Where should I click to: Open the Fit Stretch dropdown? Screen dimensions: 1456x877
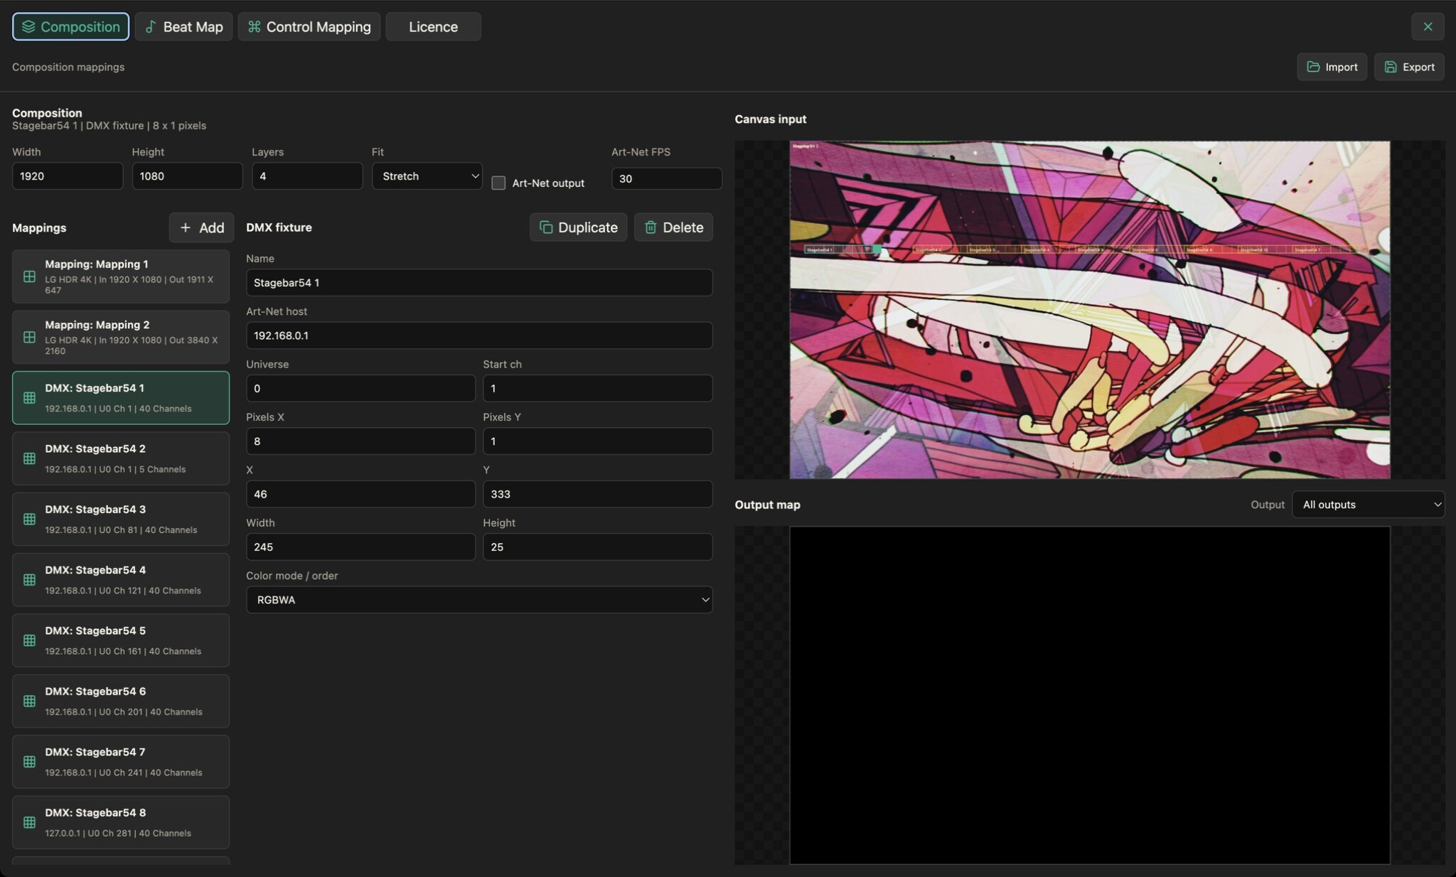[427, 176]
